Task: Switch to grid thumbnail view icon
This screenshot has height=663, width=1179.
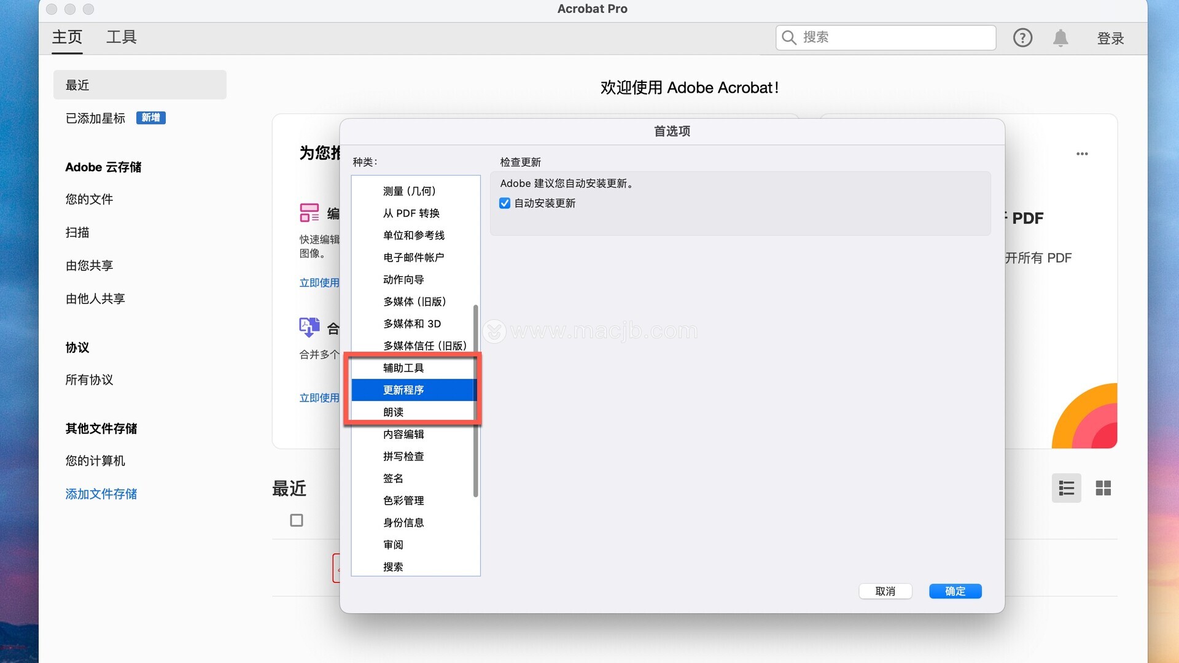Action: 1103,489
